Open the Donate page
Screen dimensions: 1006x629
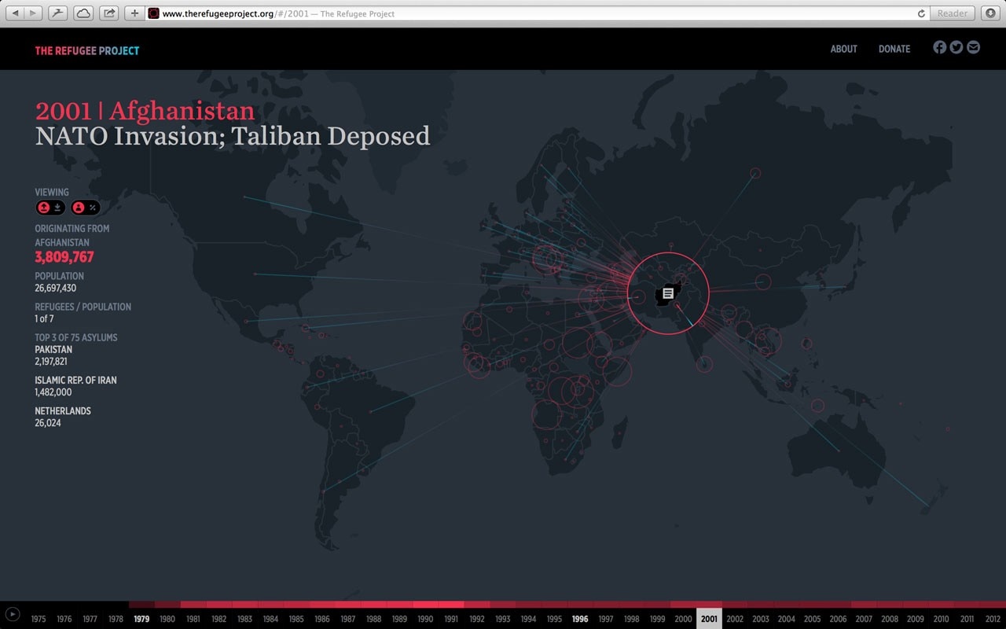coord(894,49)
